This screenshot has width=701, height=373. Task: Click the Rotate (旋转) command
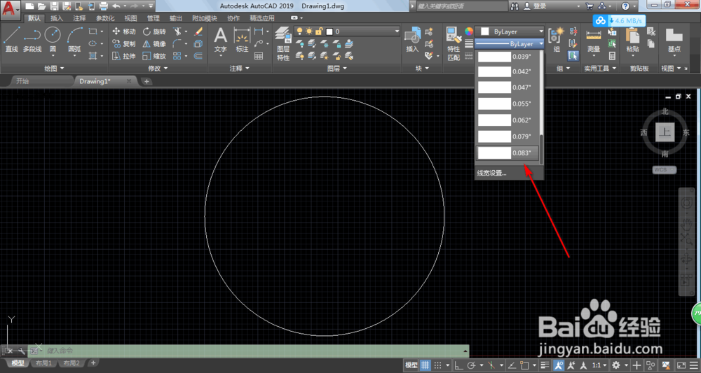(x=154, y=31)
